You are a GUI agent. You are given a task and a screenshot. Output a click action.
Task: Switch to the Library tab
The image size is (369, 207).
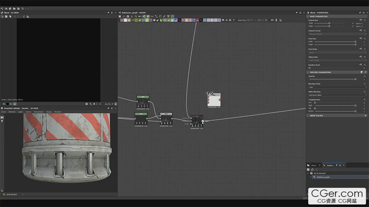pyautogui.click(x=313, y=165)
